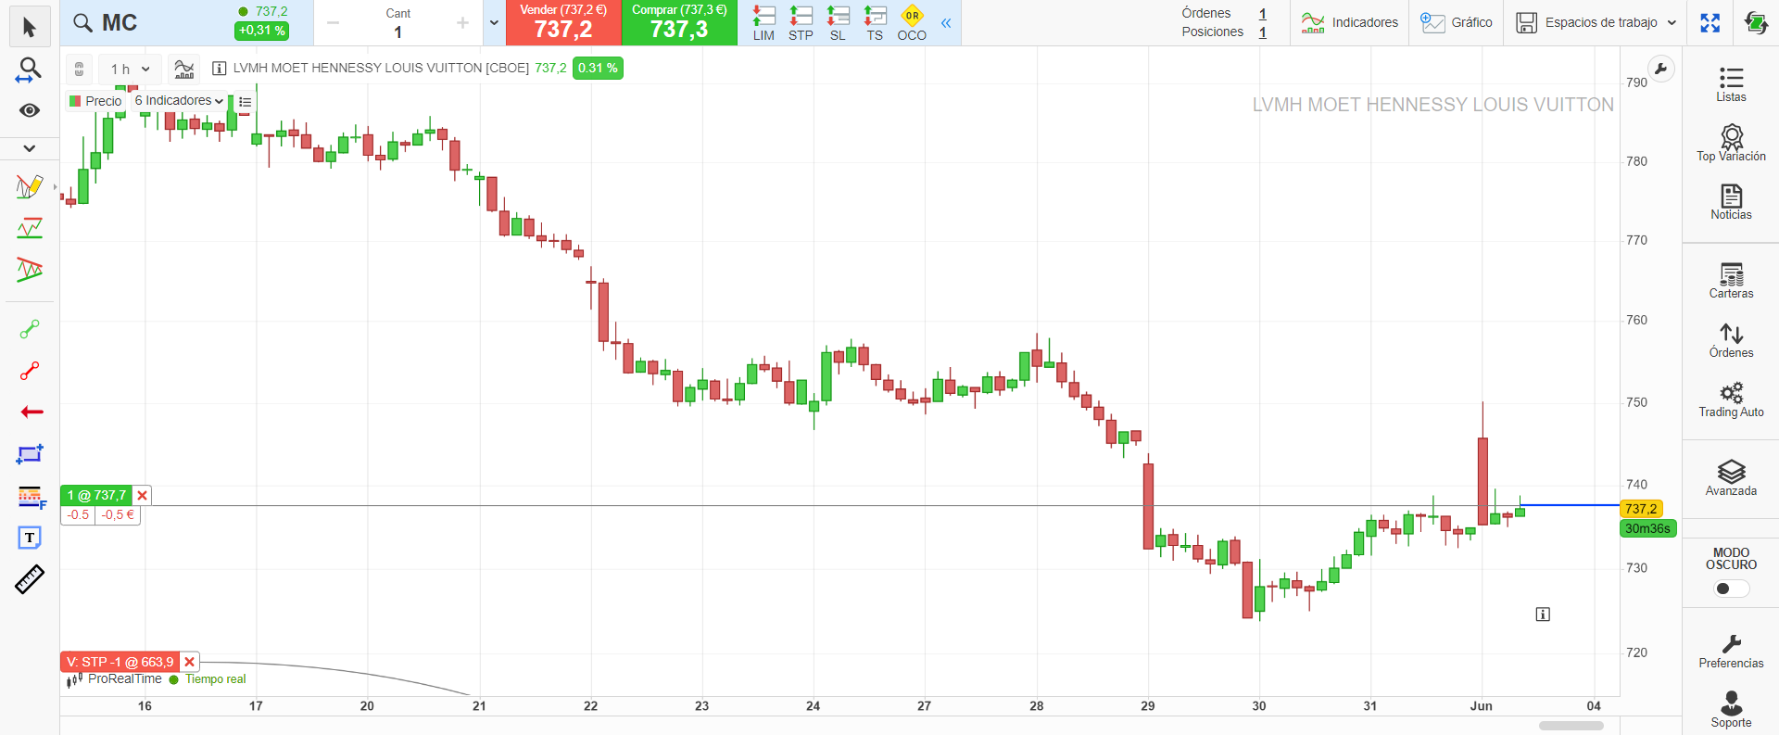
Task: Collapse the left toolbar chevron
Action: click(x=30, y=148)
